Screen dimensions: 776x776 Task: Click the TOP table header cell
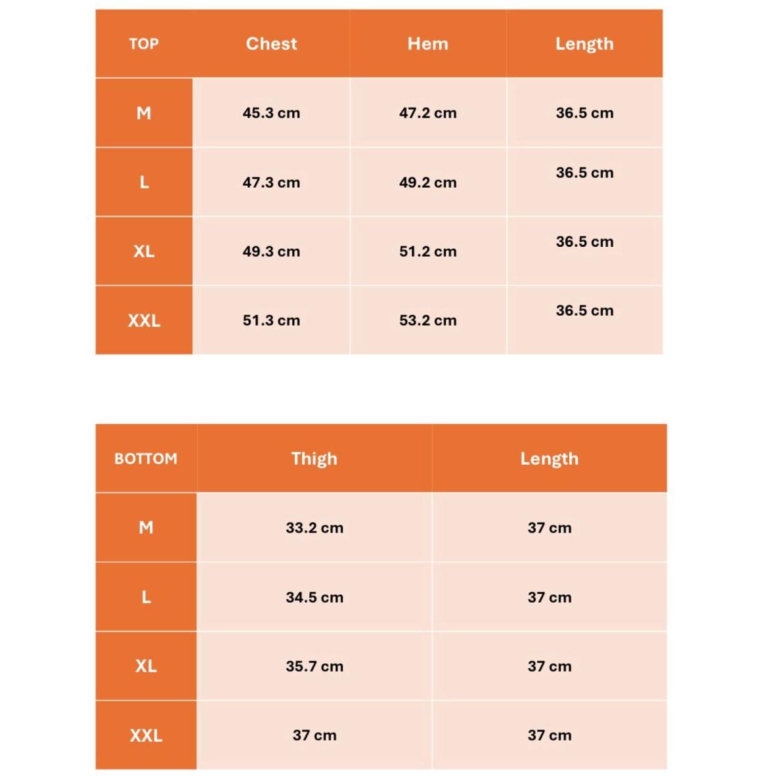click(x=144, y=44)
